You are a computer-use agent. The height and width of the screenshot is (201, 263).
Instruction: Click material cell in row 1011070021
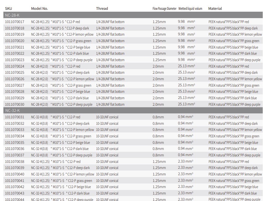[x=233, y=47]
